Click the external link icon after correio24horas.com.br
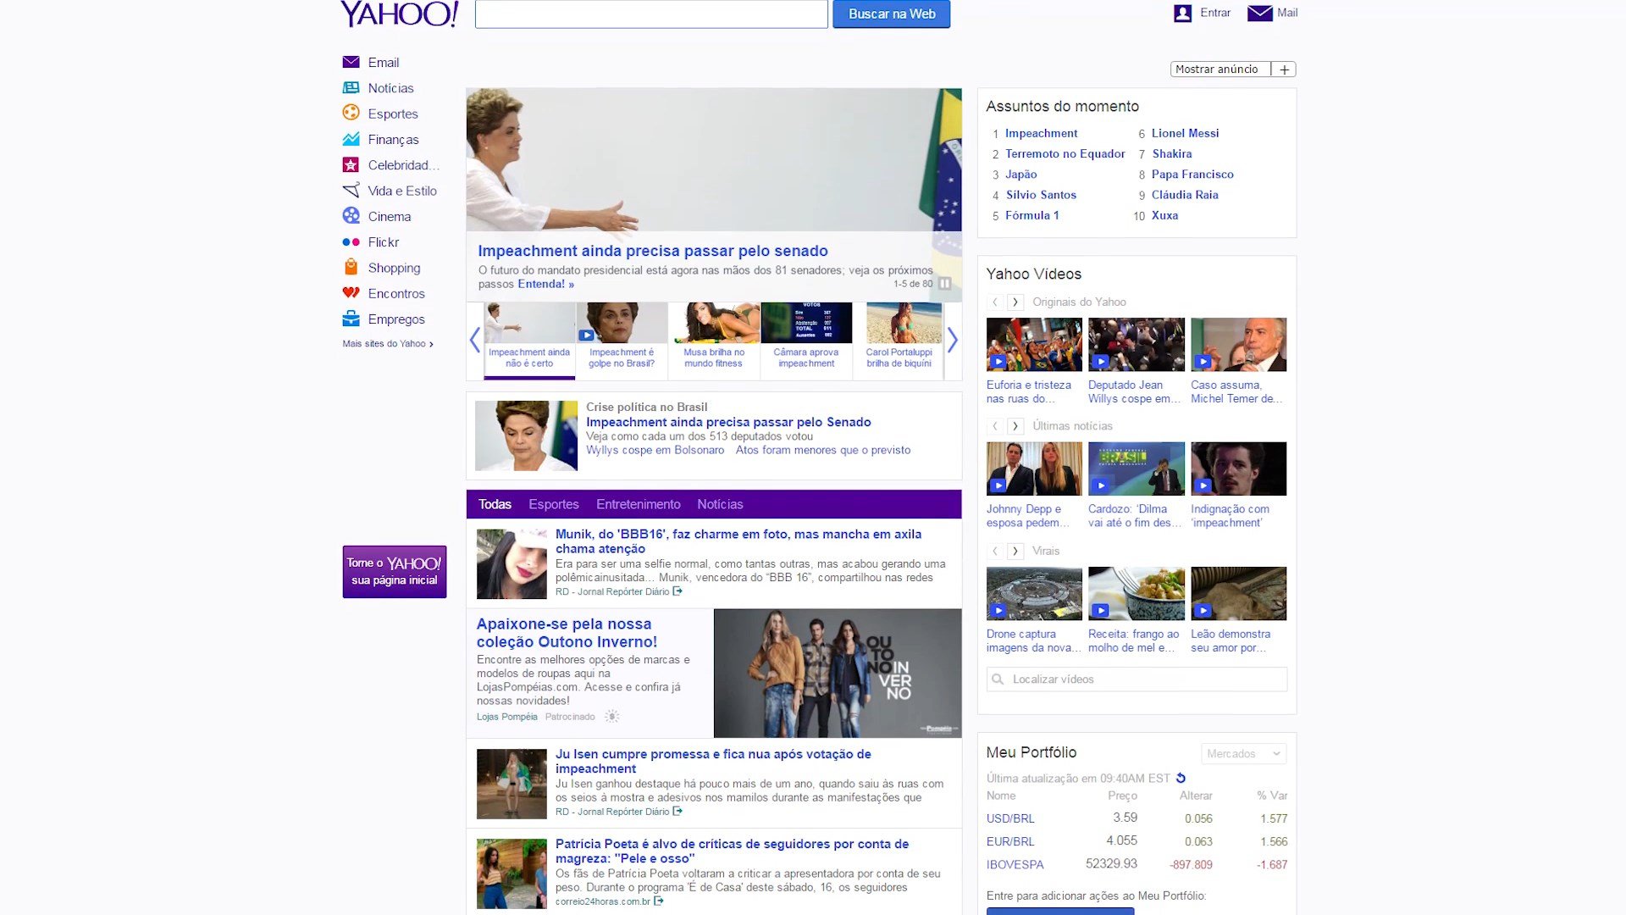Viewport: 1626px width, 915px height. point(658,901)
